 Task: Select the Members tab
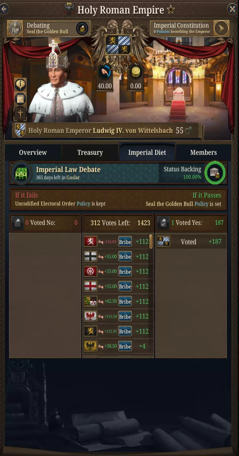pyautogui.click(x=204, y=153)
